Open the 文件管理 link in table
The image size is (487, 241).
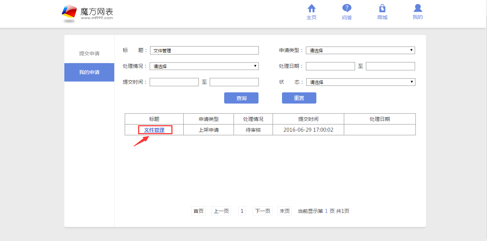click(154, 130)
